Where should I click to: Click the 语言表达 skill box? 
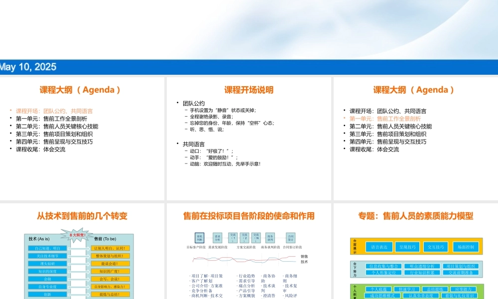(x=379, y=247)
